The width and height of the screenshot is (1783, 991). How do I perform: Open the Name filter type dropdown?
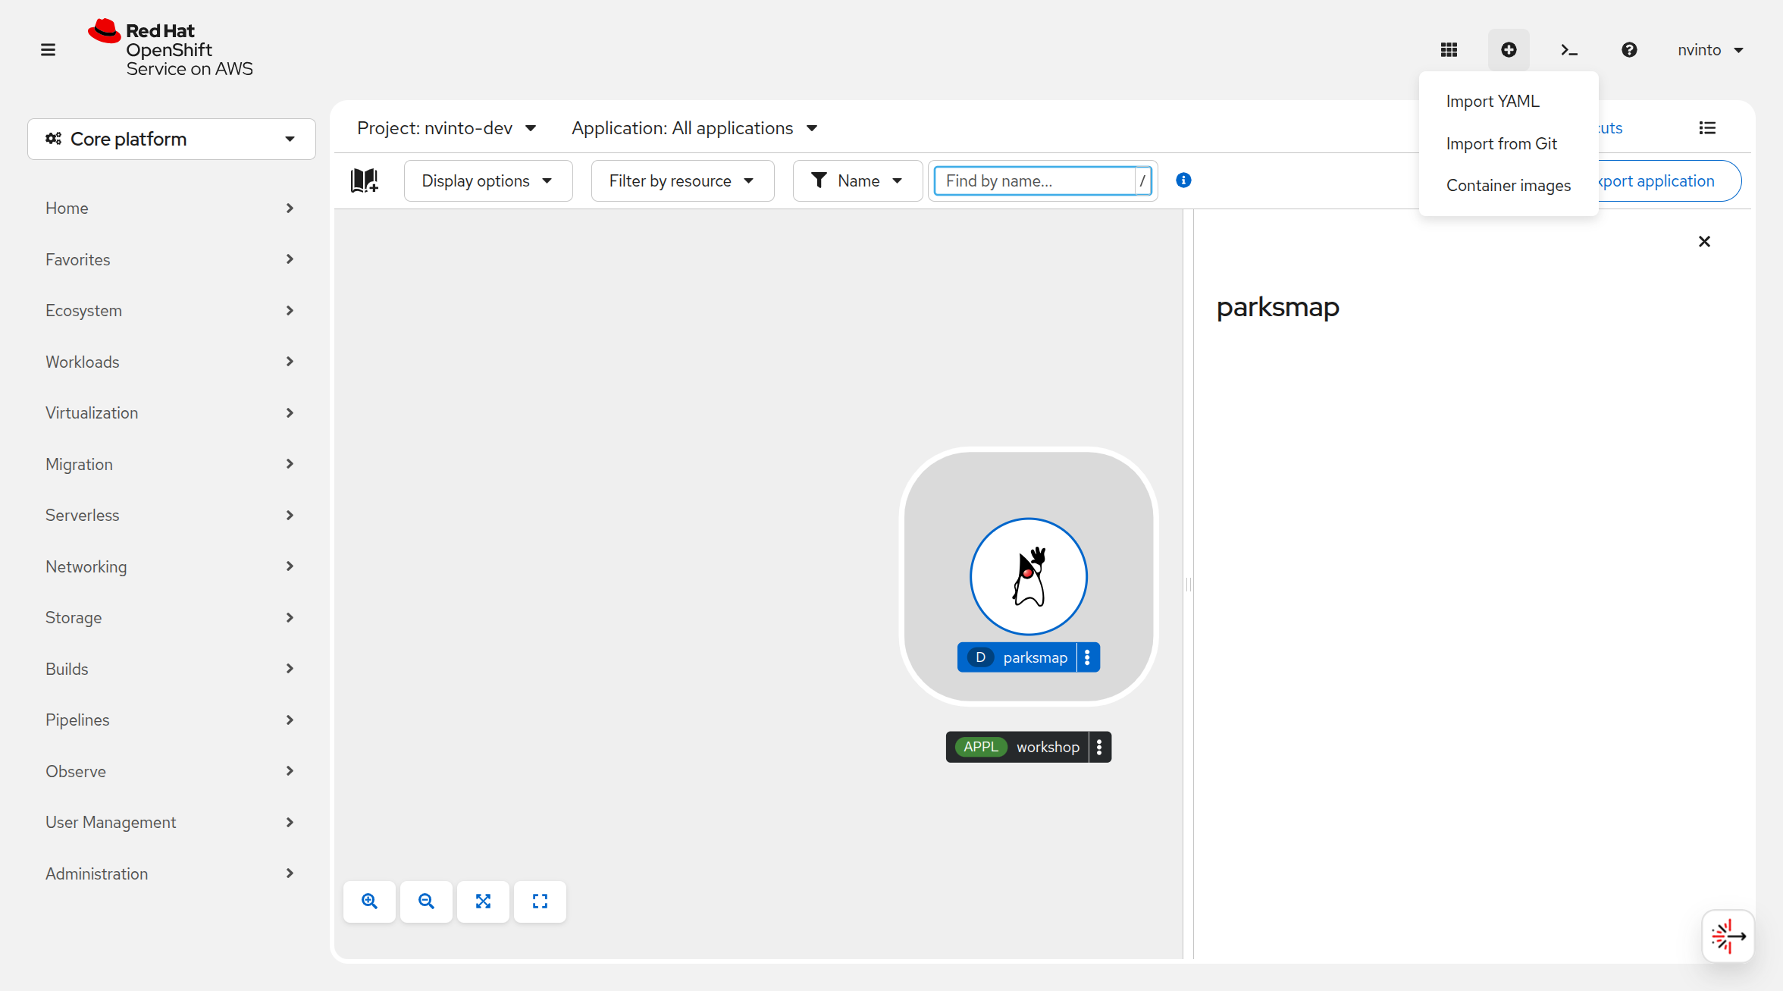(857, 180)
